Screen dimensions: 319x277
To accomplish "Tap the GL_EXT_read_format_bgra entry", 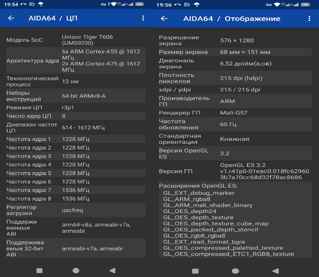I will click(204, 242).
